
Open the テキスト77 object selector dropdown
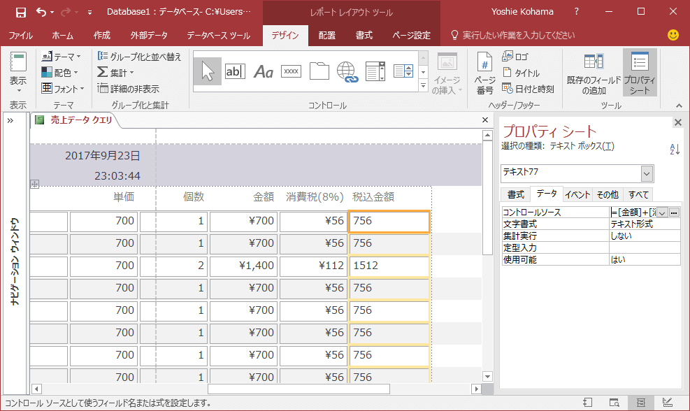click(x=646, y=174)
